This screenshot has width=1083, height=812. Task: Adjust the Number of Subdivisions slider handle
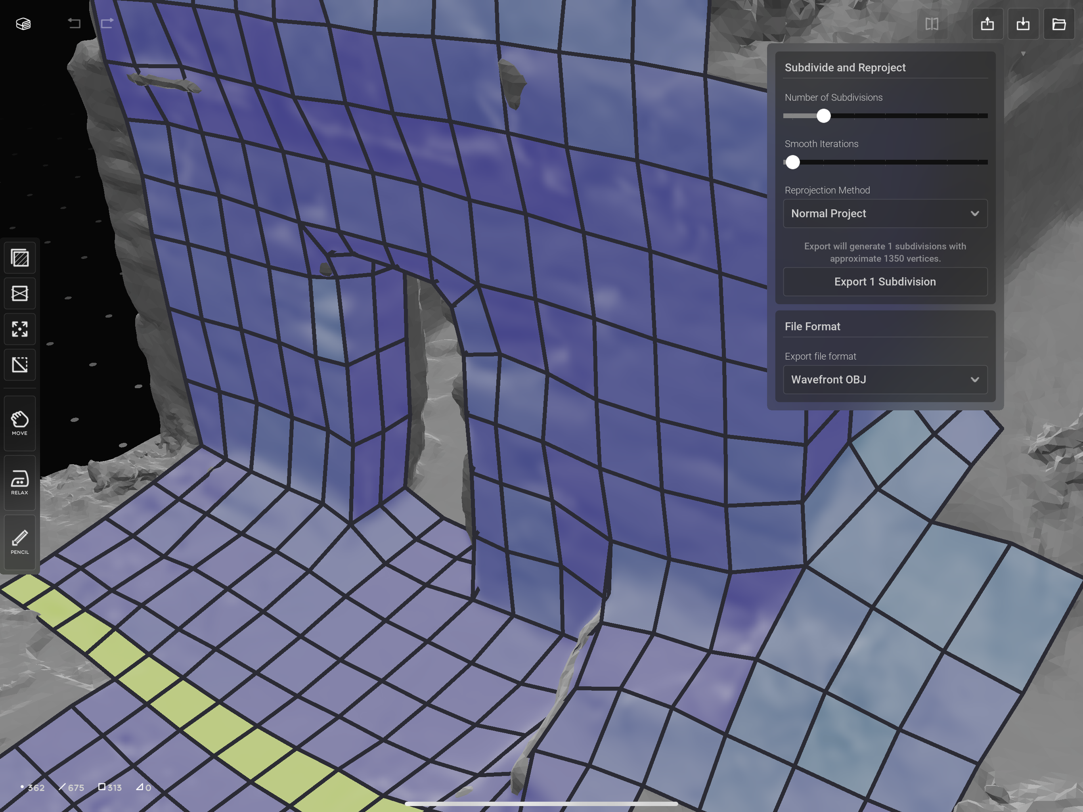(x=823, y=116)
